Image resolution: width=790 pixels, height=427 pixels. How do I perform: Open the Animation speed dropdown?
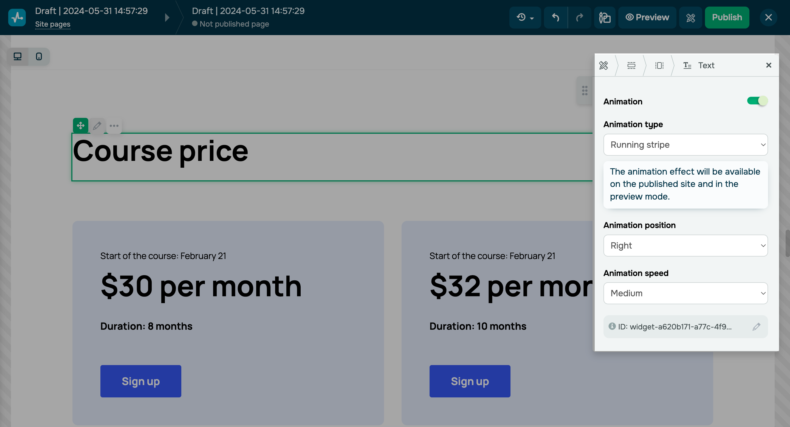tap(685, 293)
